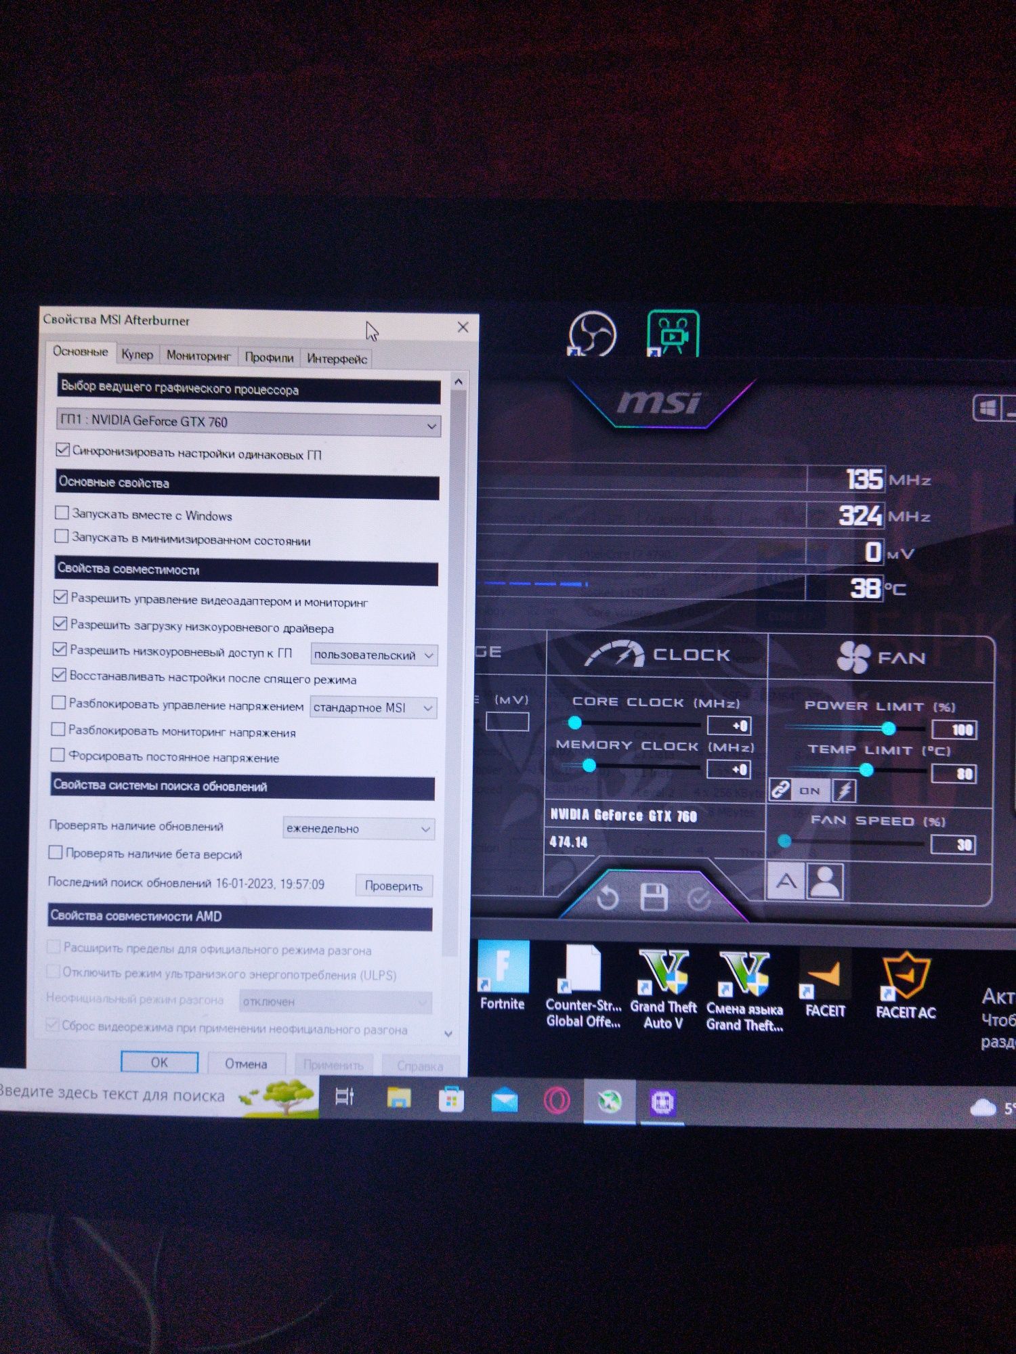Image resolution: width=1016 pixels, height=1354 pixels.
Task: Open the 'стандартное MSI' voltage dropdown
Action: point(373,707)
